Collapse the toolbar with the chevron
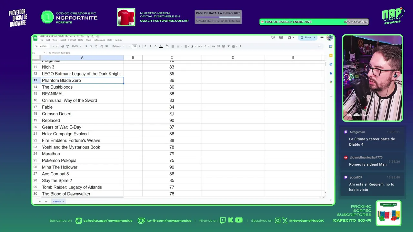The height and width of the screenshot is (232, 413). point(319,46)
